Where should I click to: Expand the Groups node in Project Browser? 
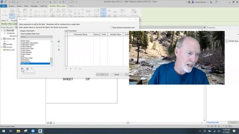(1, 47)
